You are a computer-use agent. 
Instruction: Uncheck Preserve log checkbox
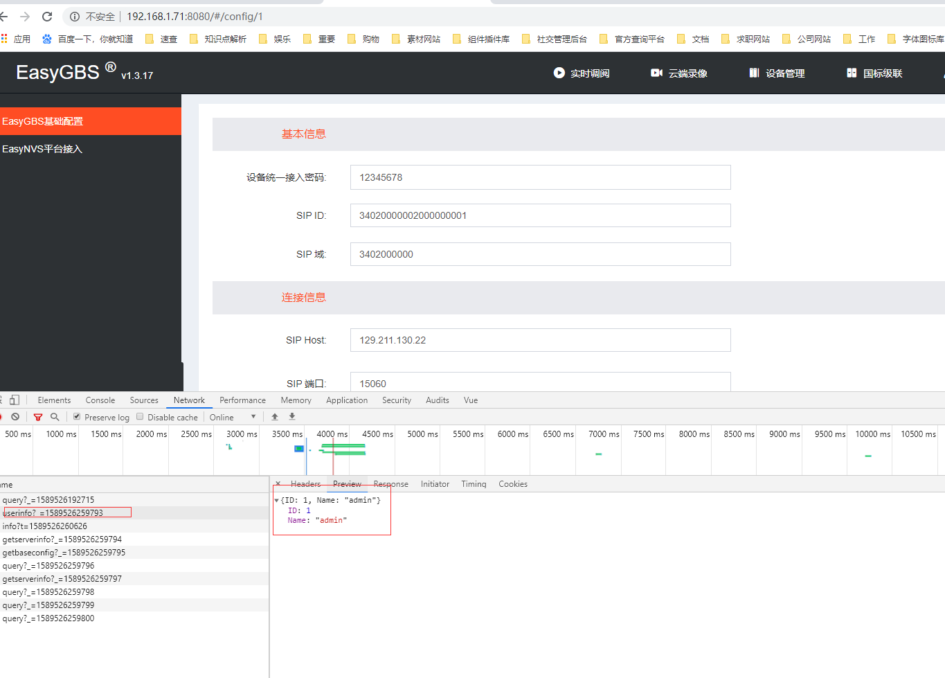pos(77,417)
